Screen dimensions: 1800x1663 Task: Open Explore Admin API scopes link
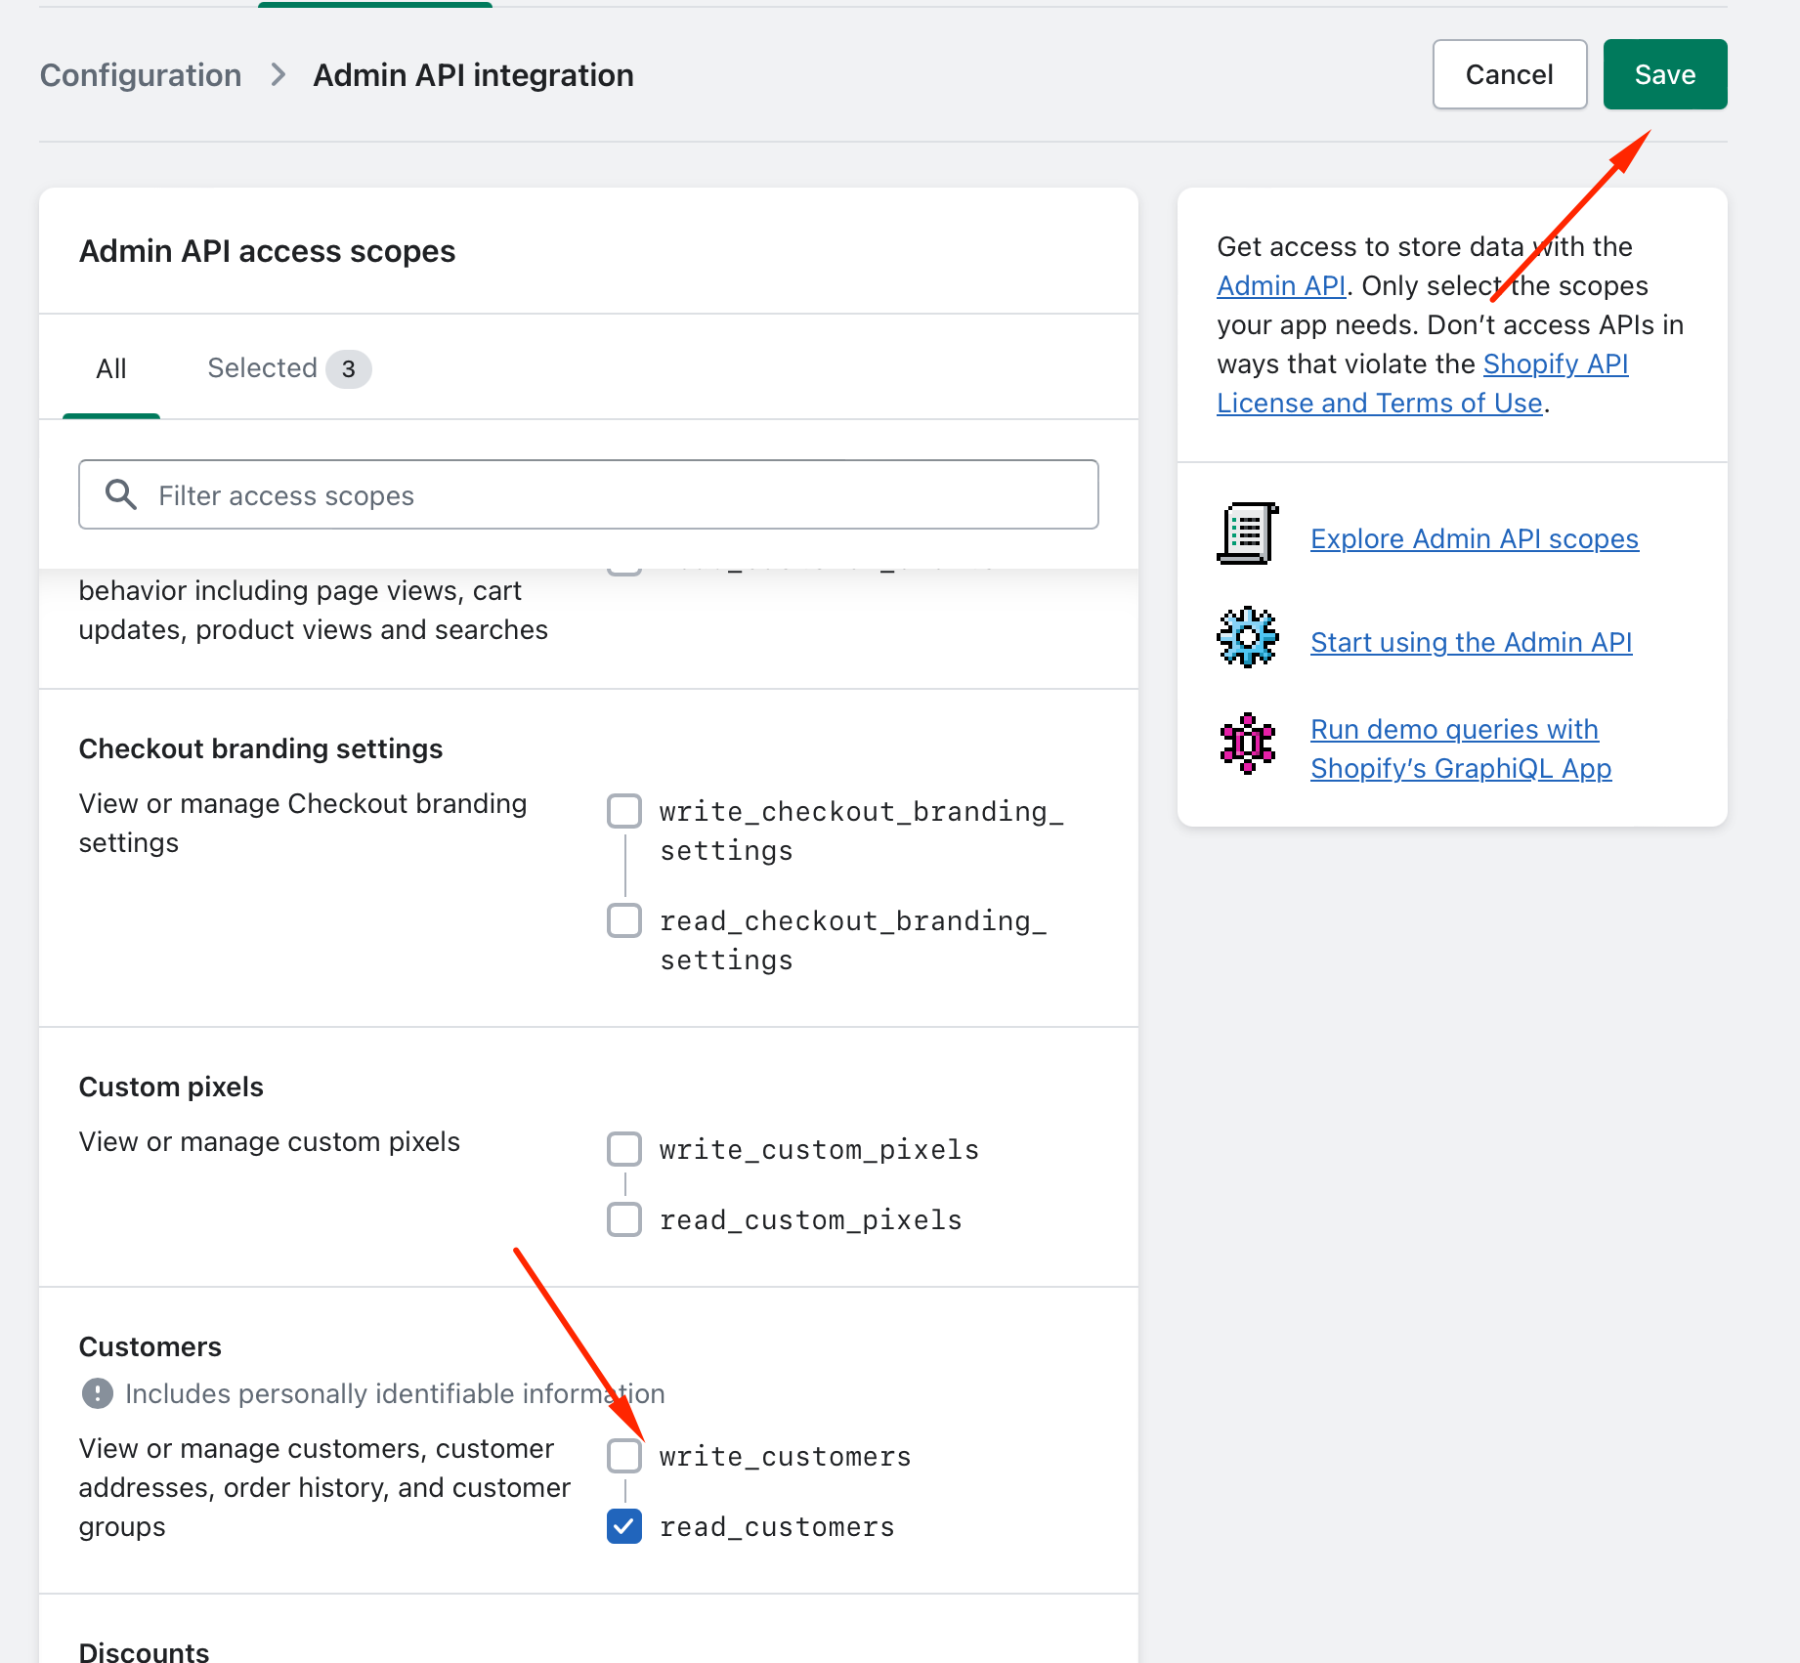click(x=1474, y=538)
